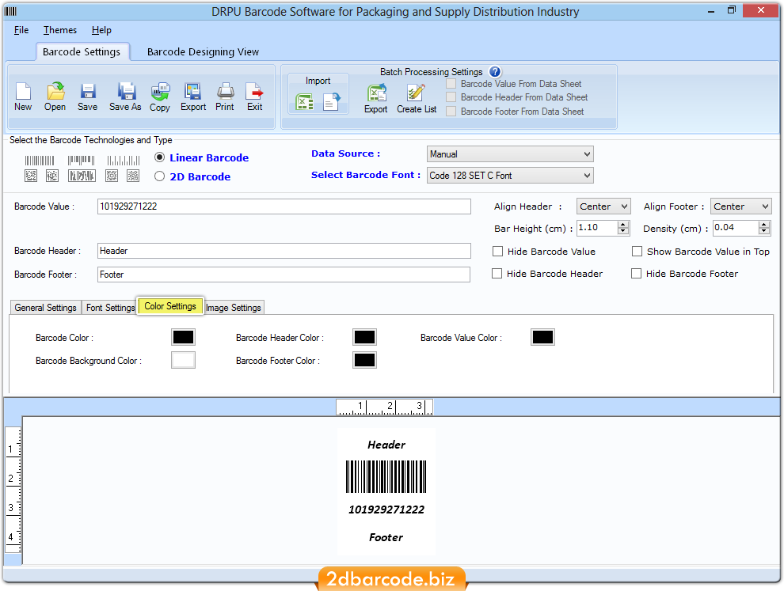The image size is (784, 591).
Task: Import data from Excel sheet icon
Action: 304,102
